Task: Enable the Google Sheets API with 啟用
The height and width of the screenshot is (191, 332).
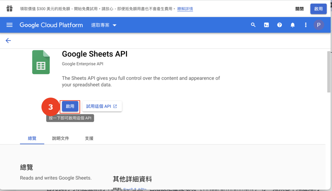Action: point(70,106)
